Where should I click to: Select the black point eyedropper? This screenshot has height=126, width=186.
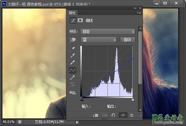pos(72,49)
